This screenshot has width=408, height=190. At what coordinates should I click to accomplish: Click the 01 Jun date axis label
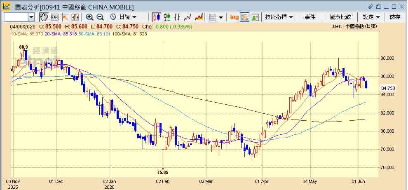coord(359,181)
